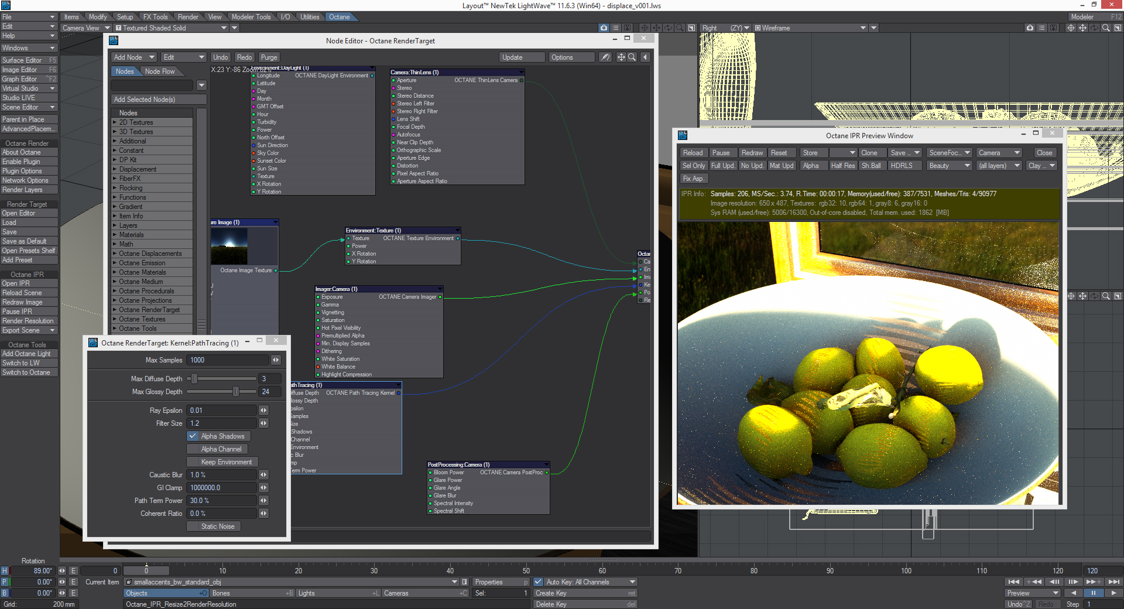Open the Octane menu tab
This screenshot has width=1124, height=609.
point(340,17)
